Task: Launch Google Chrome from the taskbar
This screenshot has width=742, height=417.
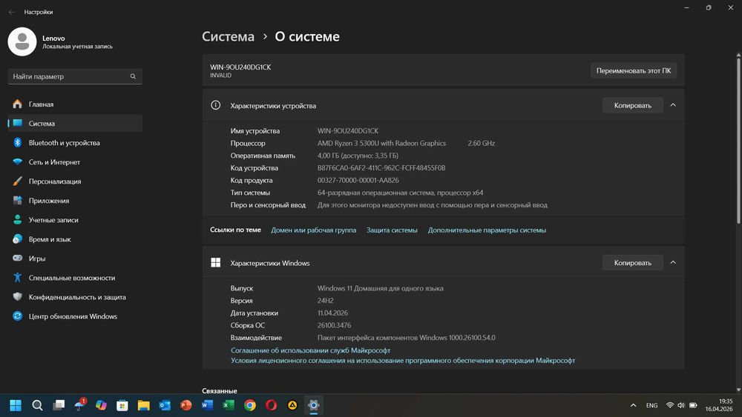Action: click(x=250, y=405)
